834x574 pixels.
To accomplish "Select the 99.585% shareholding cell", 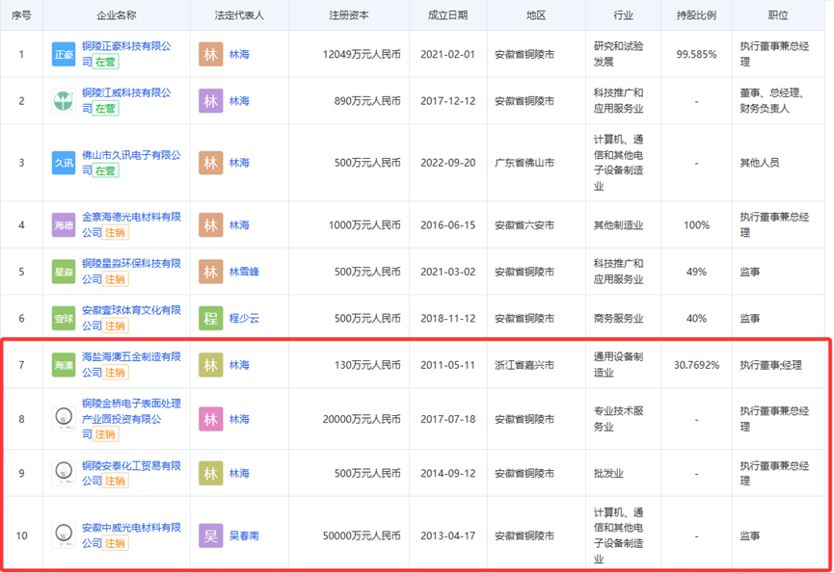I will pyautogui.click(x=696, y=54).
